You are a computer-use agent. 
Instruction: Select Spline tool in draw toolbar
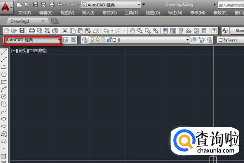click(4, 111)
